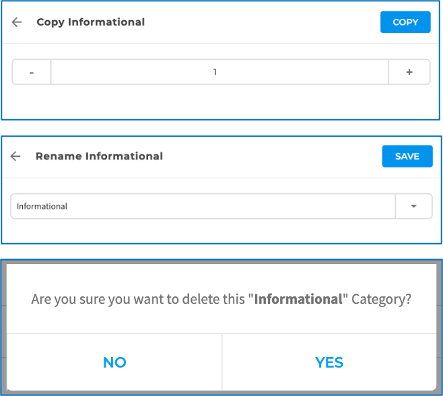Click the "Copy Informational" heading
The image size is (443, 396).
tap(90, 22)
